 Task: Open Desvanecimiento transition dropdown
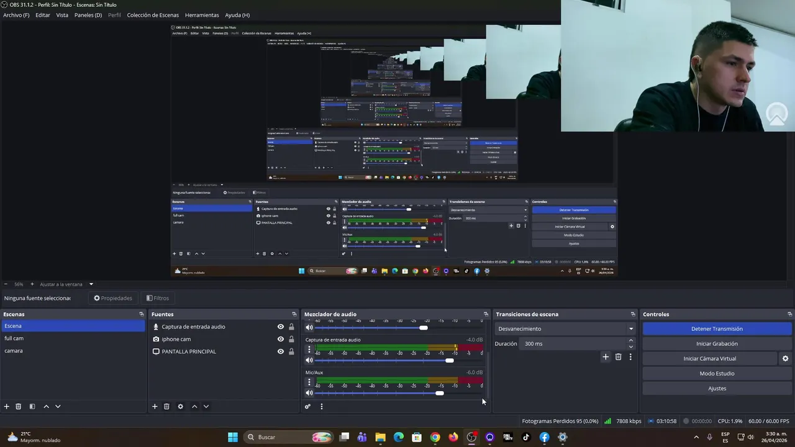pos(565,329)
